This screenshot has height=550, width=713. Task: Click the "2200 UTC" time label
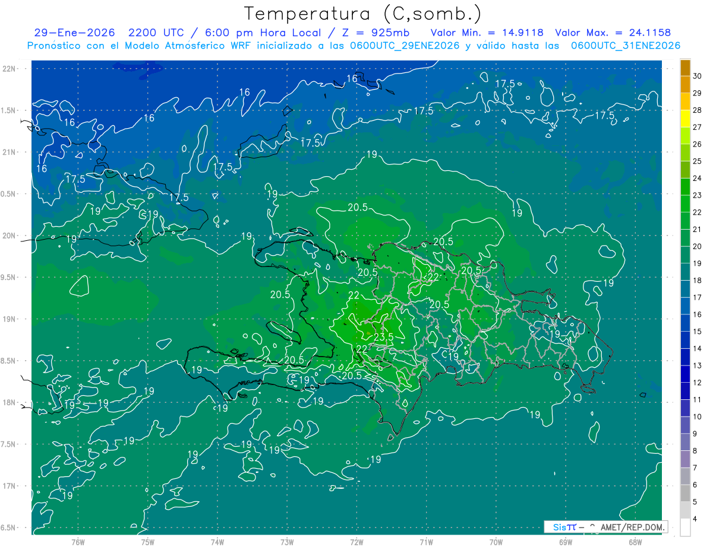coord(156,33)
